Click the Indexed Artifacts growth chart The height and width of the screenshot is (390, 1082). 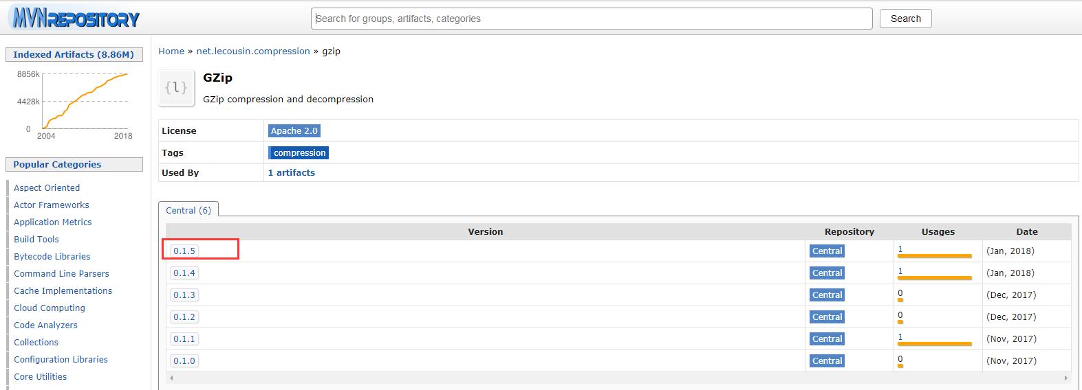[x=74, y=104]
